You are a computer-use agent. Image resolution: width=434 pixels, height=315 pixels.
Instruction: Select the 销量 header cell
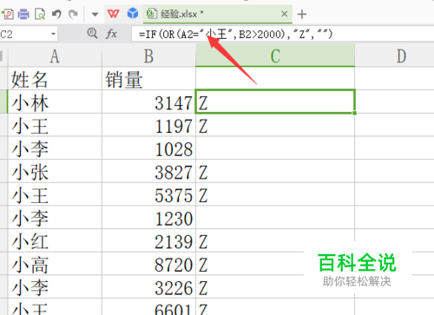(148, 79)
